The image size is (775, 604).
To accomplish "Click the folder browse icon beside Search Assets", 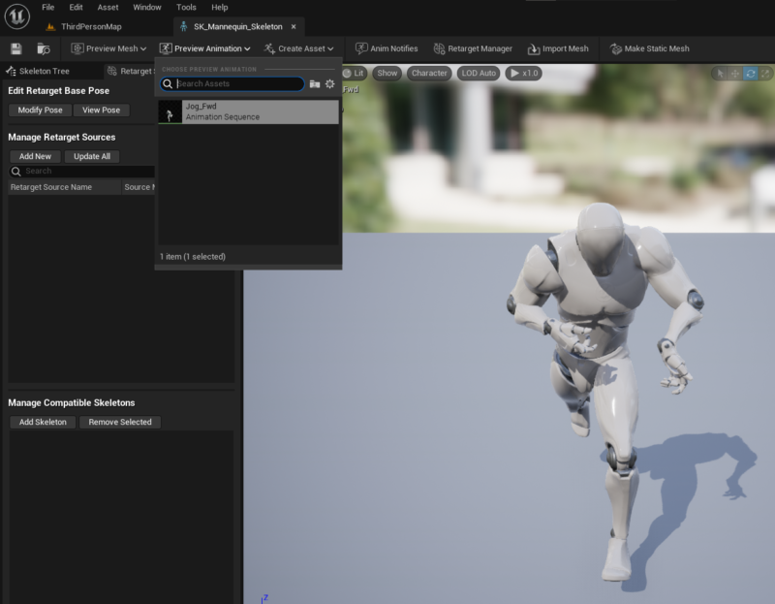I will [x=315, y=83].
